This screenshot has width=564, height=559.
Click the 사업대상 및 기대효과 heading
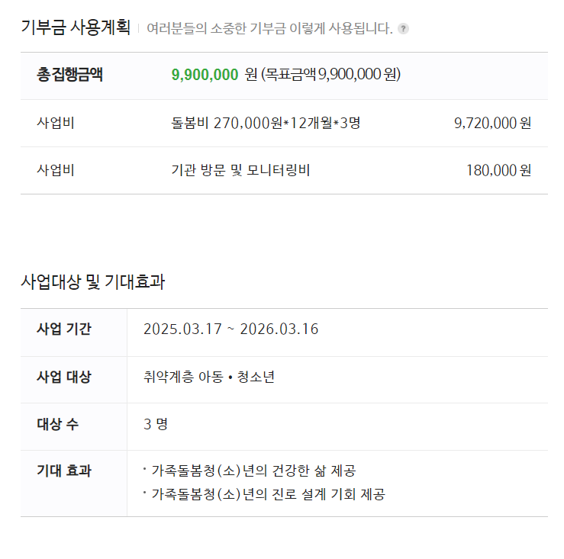point(93,281)
